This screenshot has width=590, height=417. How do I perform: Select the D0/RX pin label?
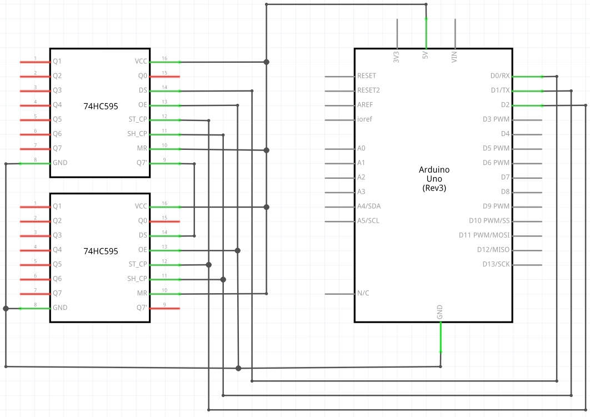coord(499,76)
